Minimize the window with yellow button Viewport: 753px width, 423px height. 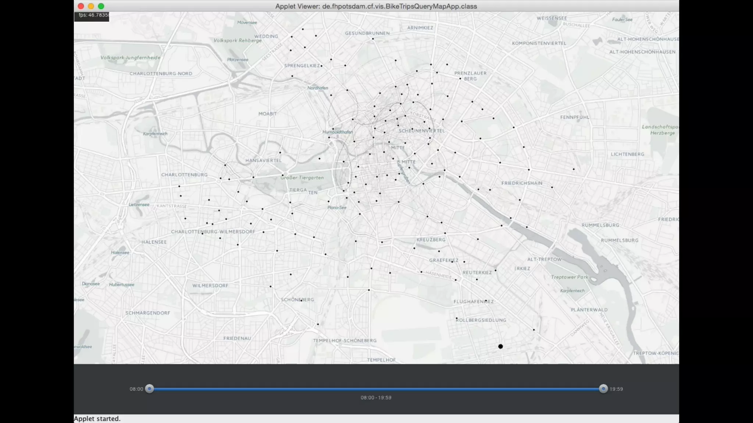tap(91, 6)
